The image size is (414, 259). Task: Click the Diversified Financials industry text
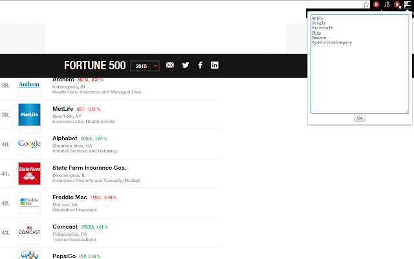click(x=75, y=210)
